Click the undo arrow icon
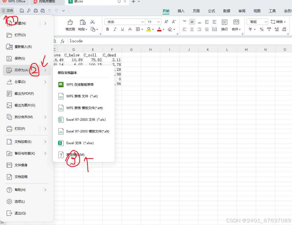This screenshot has height=225, width=292. click(50, 11)
